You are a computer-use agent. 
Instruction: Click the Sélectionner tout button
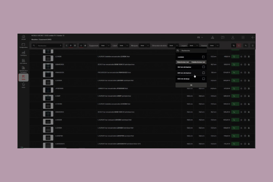183,62
